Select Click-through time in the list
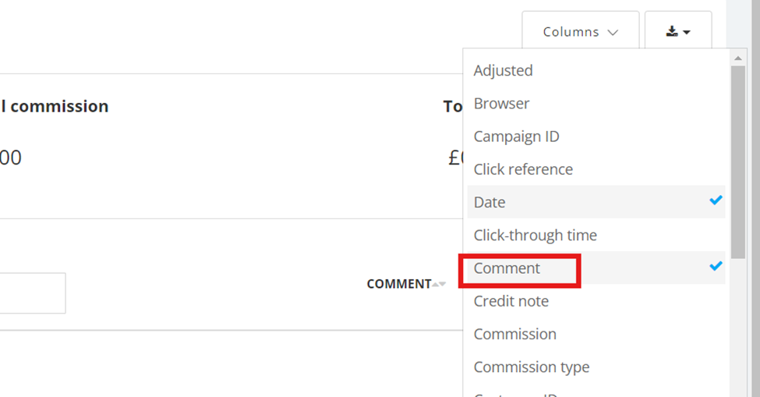The width and height of the screenshot is (760, 397). (x=535, y=235)
